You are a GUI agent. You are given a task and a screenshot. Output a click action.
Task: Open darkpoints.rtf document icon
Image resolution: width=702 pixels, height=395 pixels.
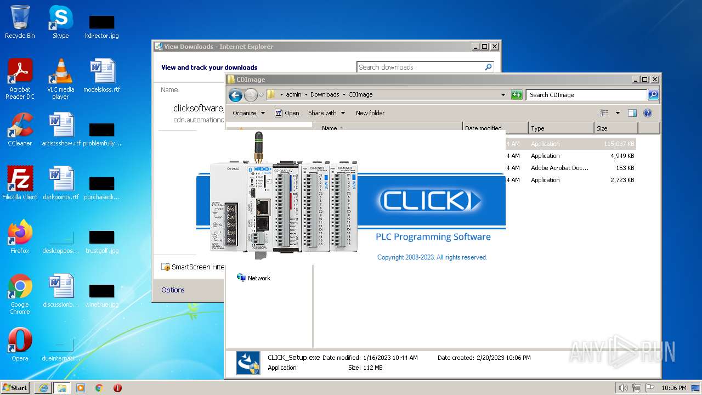[x=61, y=183]
